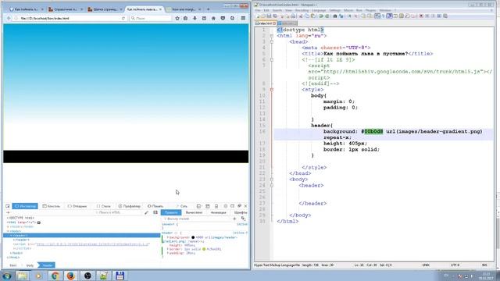
Task: Toggle word wrap icon in Notepad++ toolbar
Action: pos(377,16)
